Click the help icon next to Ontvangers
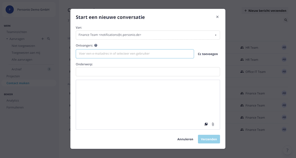 (x=96, y=45)
